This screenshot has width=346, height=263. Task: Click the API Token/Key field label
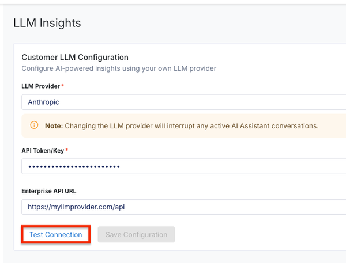[x=44, y=151]
